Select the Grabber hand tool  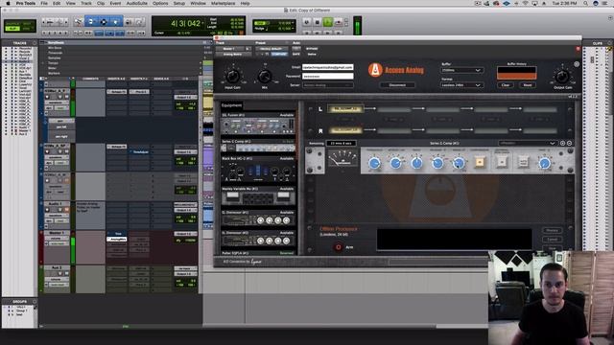tap(116, 22)
